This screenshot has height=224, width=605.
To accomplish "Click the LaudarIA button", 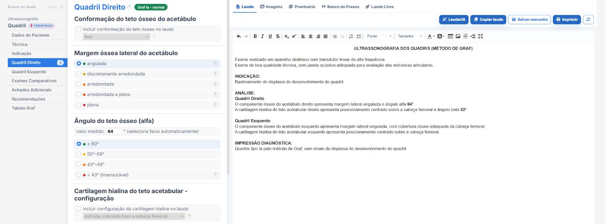I will click(x=454, y=20).
